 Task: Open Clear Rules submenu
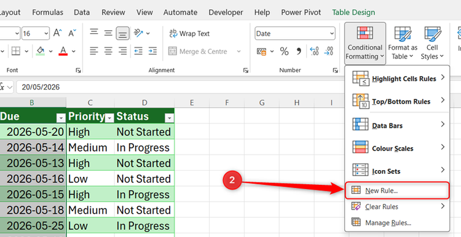[397, 206]
